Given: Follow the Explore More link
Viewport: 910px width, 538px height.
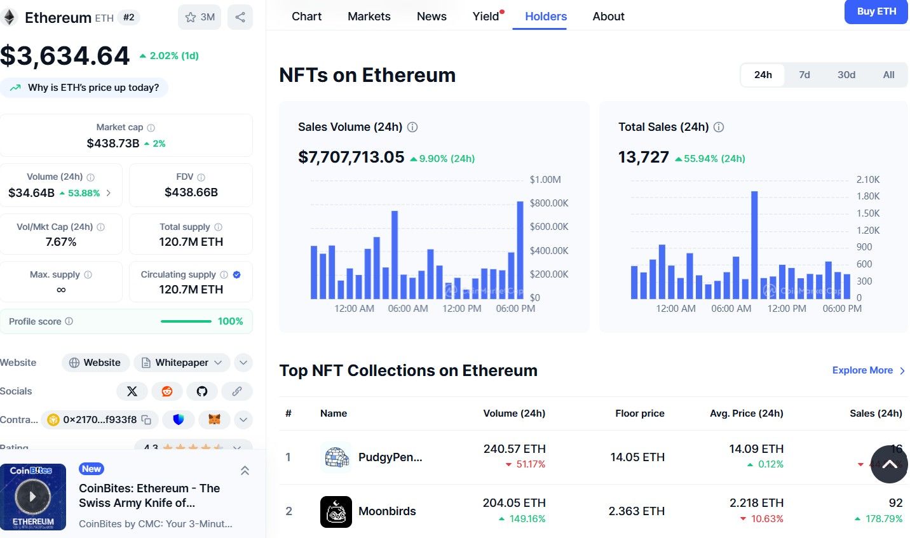Looking at the screenshot, I should tap(868, 370).
